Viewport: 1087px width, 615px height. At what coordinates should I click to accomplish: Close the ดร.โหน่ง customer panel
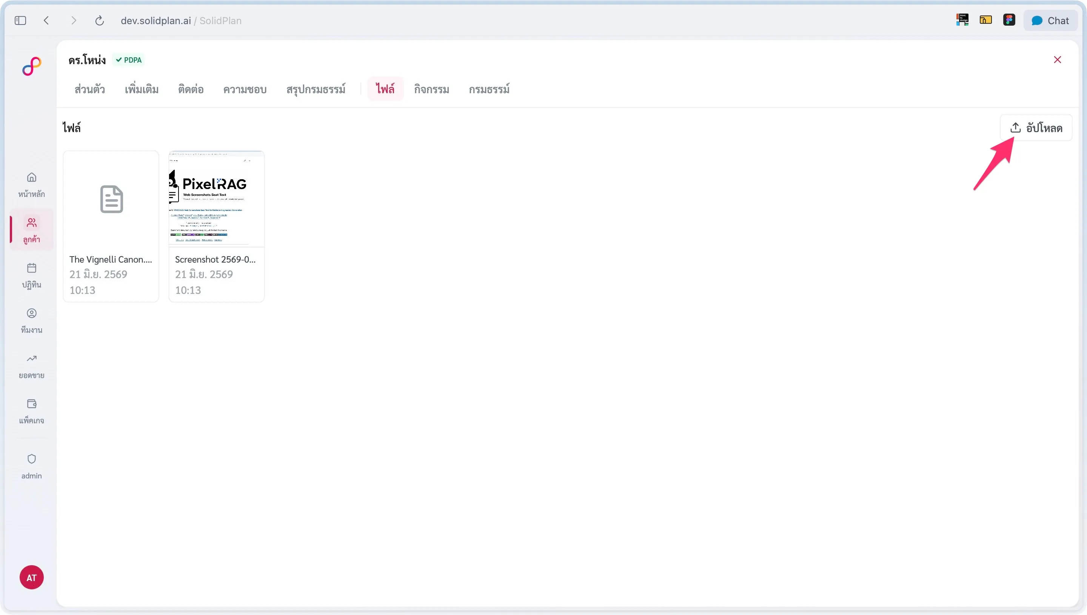click(1058, 60)
